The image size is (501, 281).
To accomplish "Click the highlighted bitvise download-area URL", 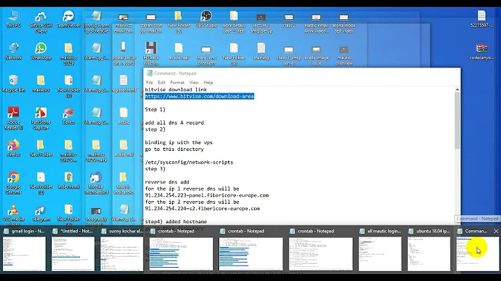I will click(200, 96).
